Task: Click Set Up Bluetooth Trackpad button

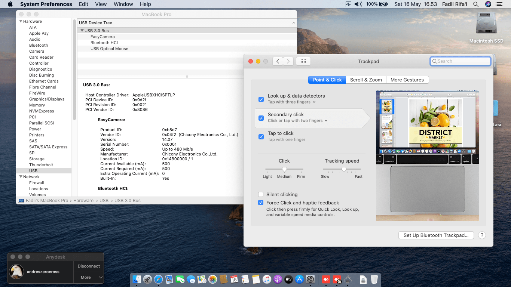Action: 436,235
